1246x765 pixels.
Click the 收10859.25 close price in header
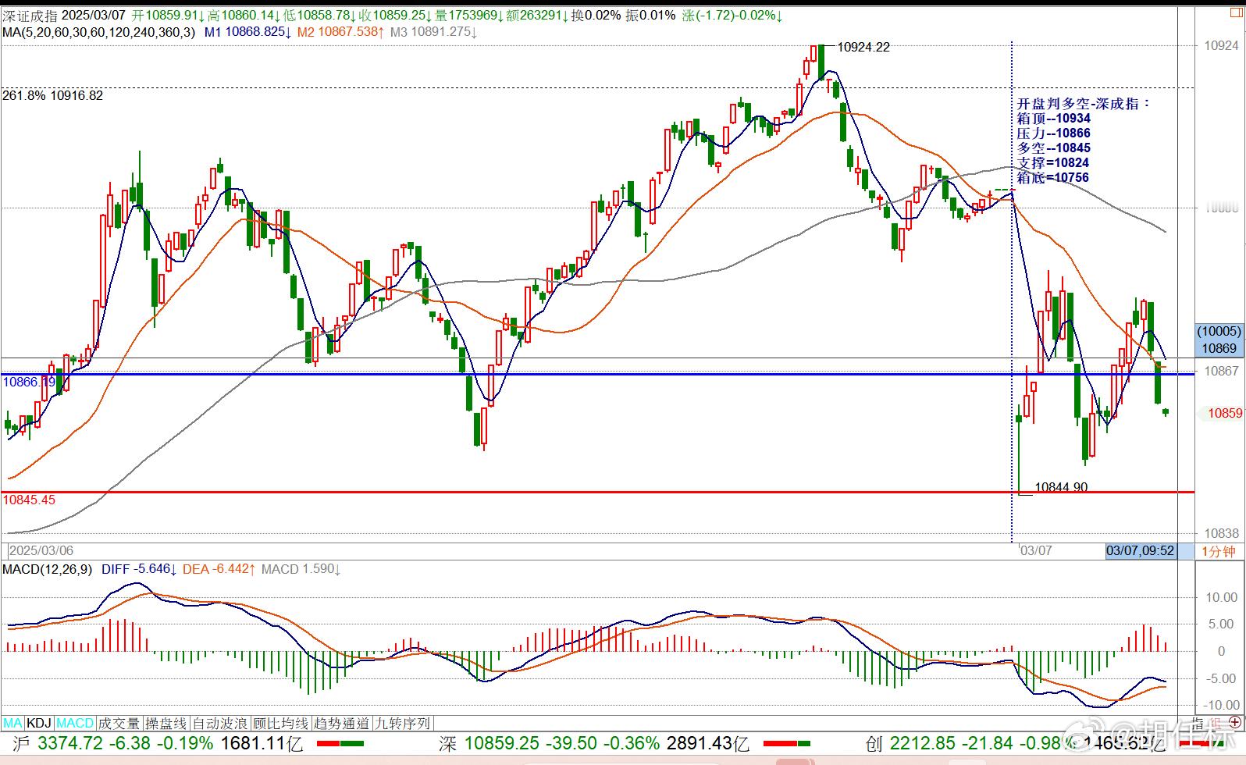point(397,15)
